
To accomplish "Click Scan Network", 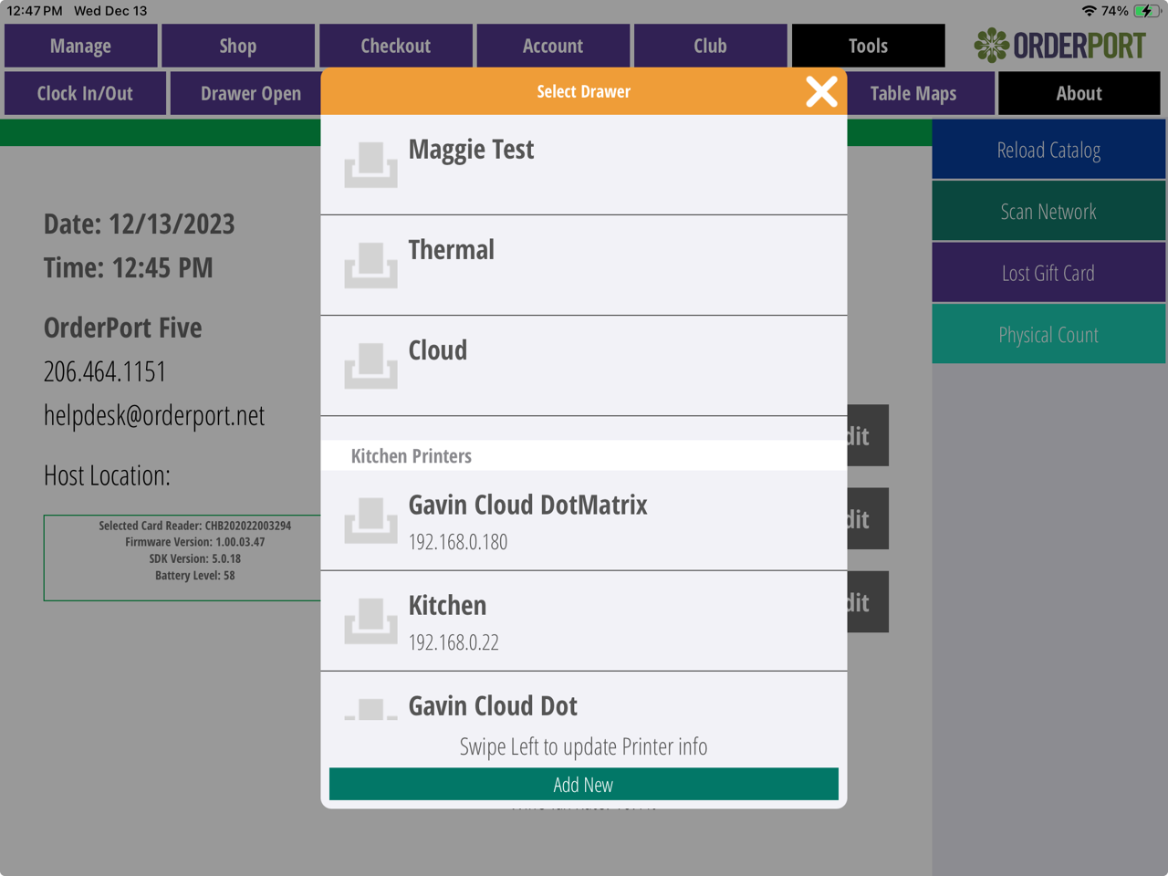I will point(1048,212).
